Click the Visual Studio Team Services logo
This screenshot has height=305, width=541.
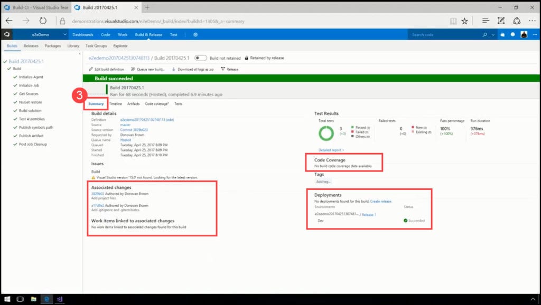(6, 34)
